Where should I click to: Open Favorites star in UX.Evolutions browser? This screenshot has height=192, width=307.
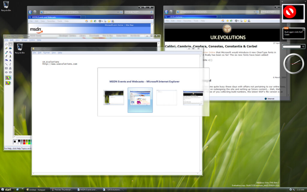pyautogui.click(x=228, y=21)
